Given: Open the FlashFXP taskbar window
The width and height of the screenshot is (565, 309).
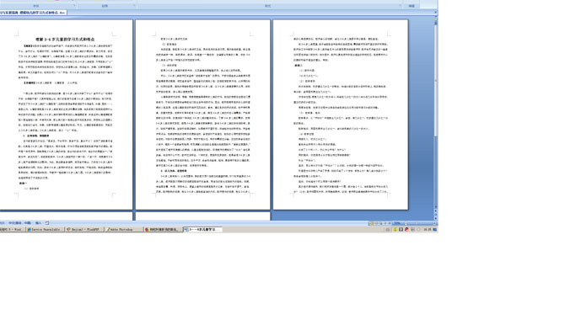Looking at the screenshot, I should (84, 229).
